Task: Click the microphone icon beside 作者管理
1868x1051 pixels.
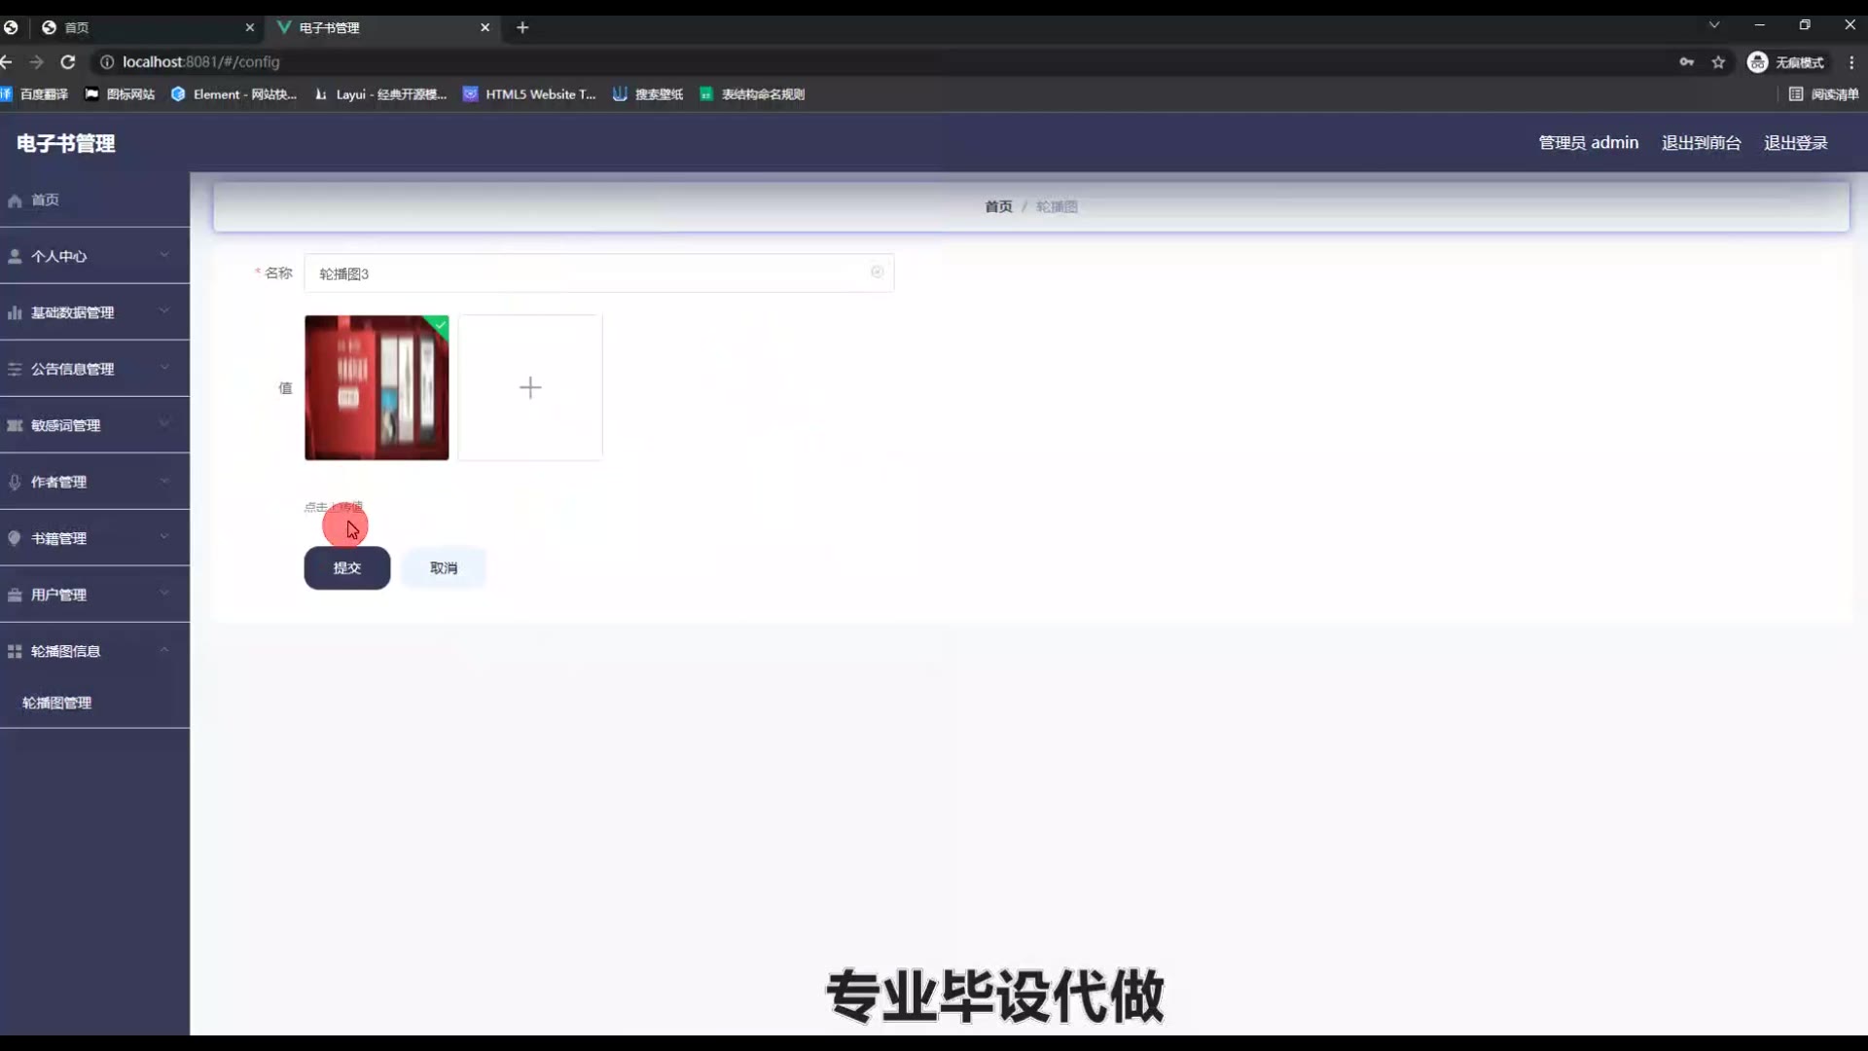Action: [15, 482]
